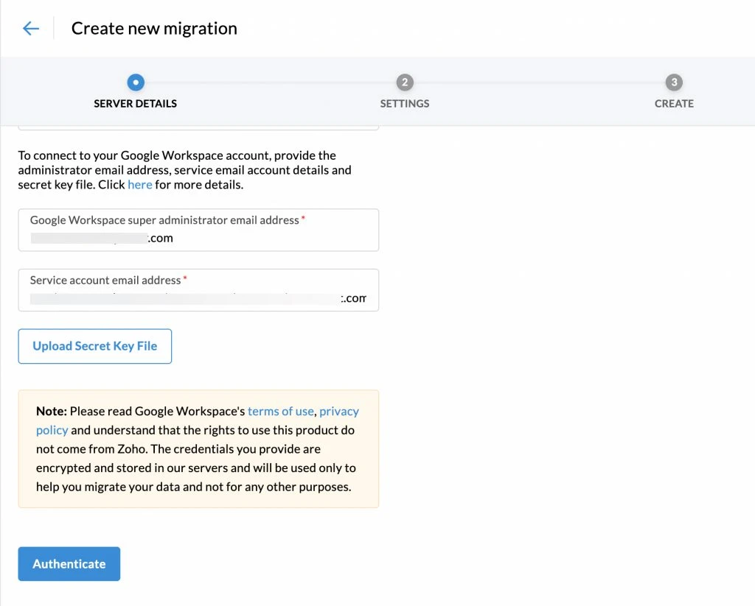Viewport: 755px width, 606px height.
Task: Click the bold 'Note:' text in notice box
Action: [51, 412]
